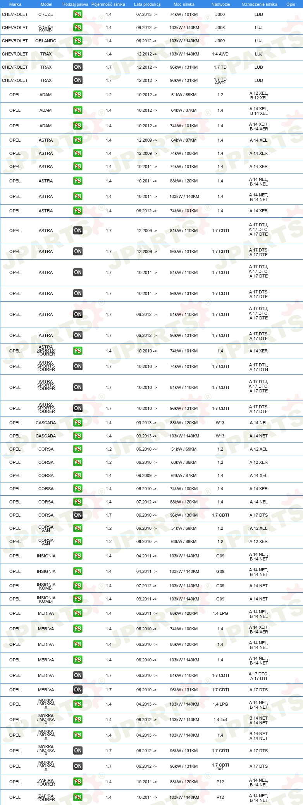Click 1.4 LPG body cell in Meriva row
The height and width of the screenshot is (805, 303).
pyautogui.click(x=220, y=613)
